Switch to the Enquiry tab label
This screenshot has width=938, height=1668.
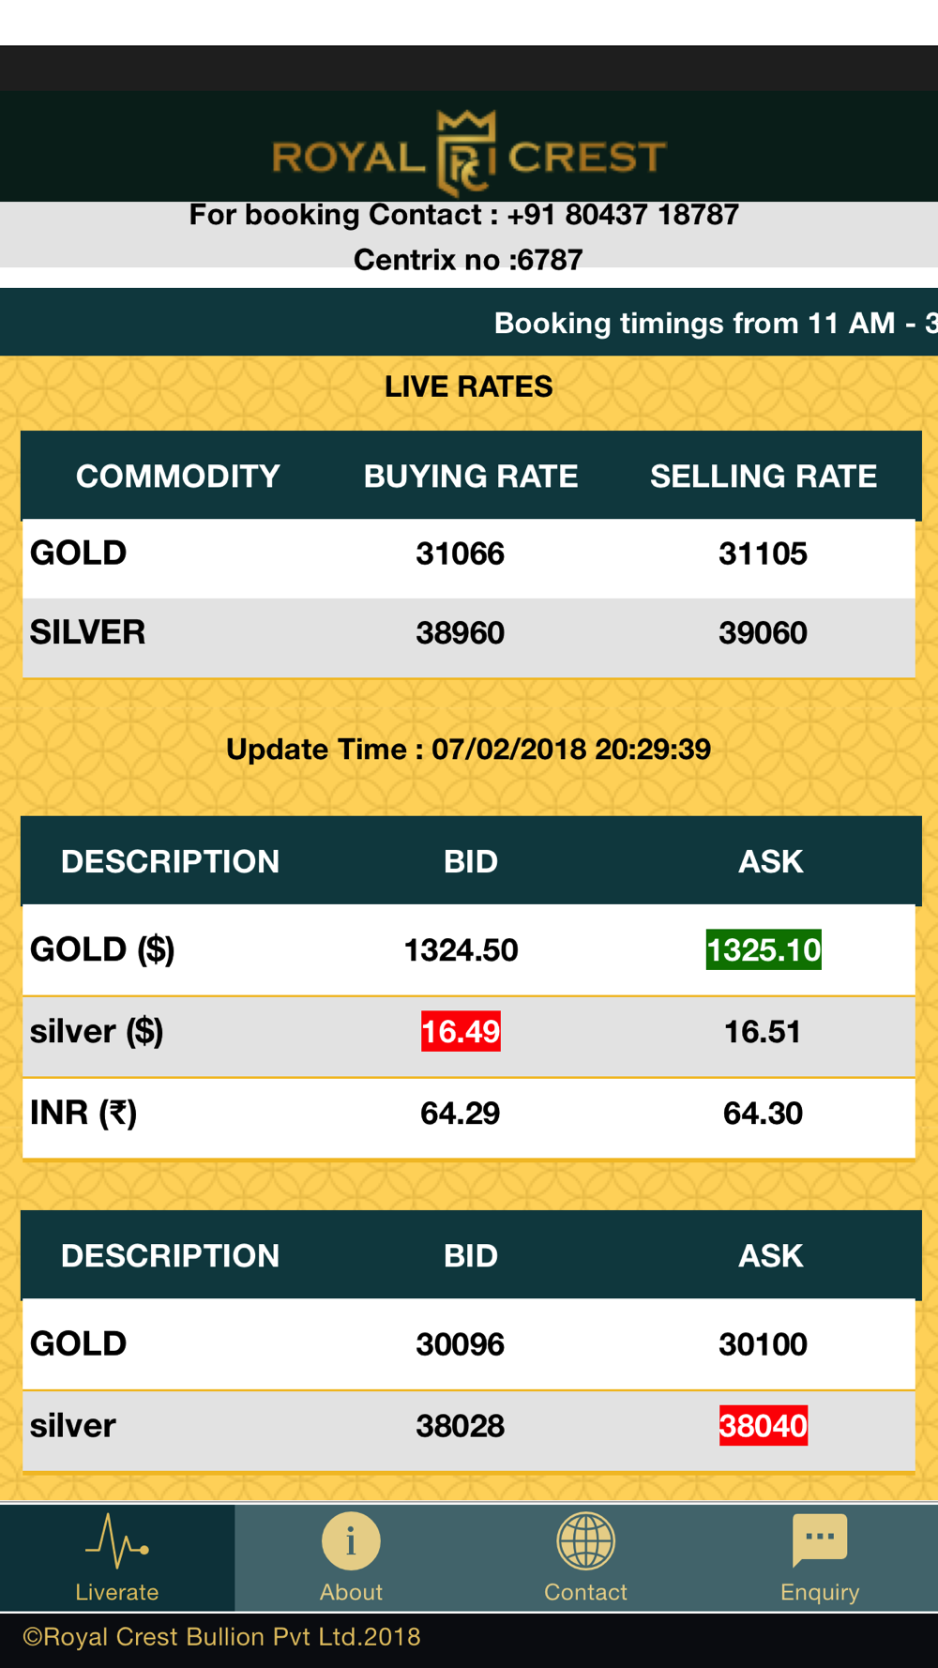pyautogui.click(x=820, y=1592)
